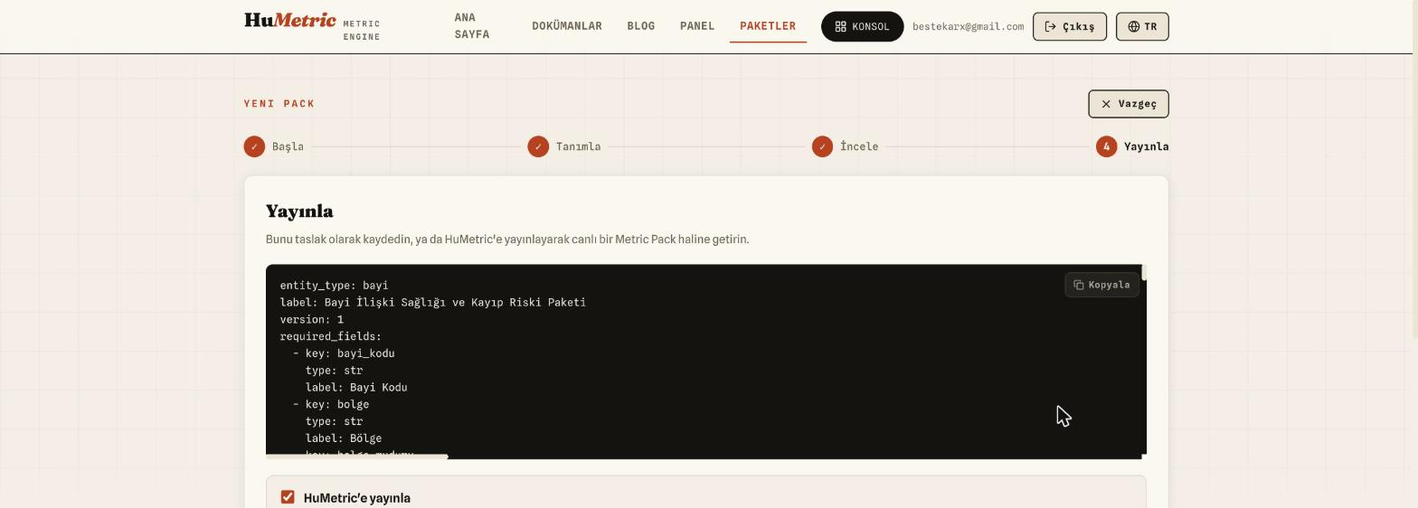1418x508 pixels.
Task: Click the 'required_fields:' code line
Action: point(330,336)
